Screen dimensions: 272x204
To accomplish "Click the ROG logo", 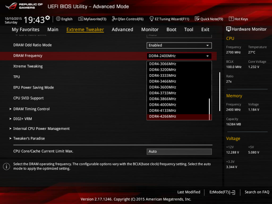I will (x=11, y=6).
